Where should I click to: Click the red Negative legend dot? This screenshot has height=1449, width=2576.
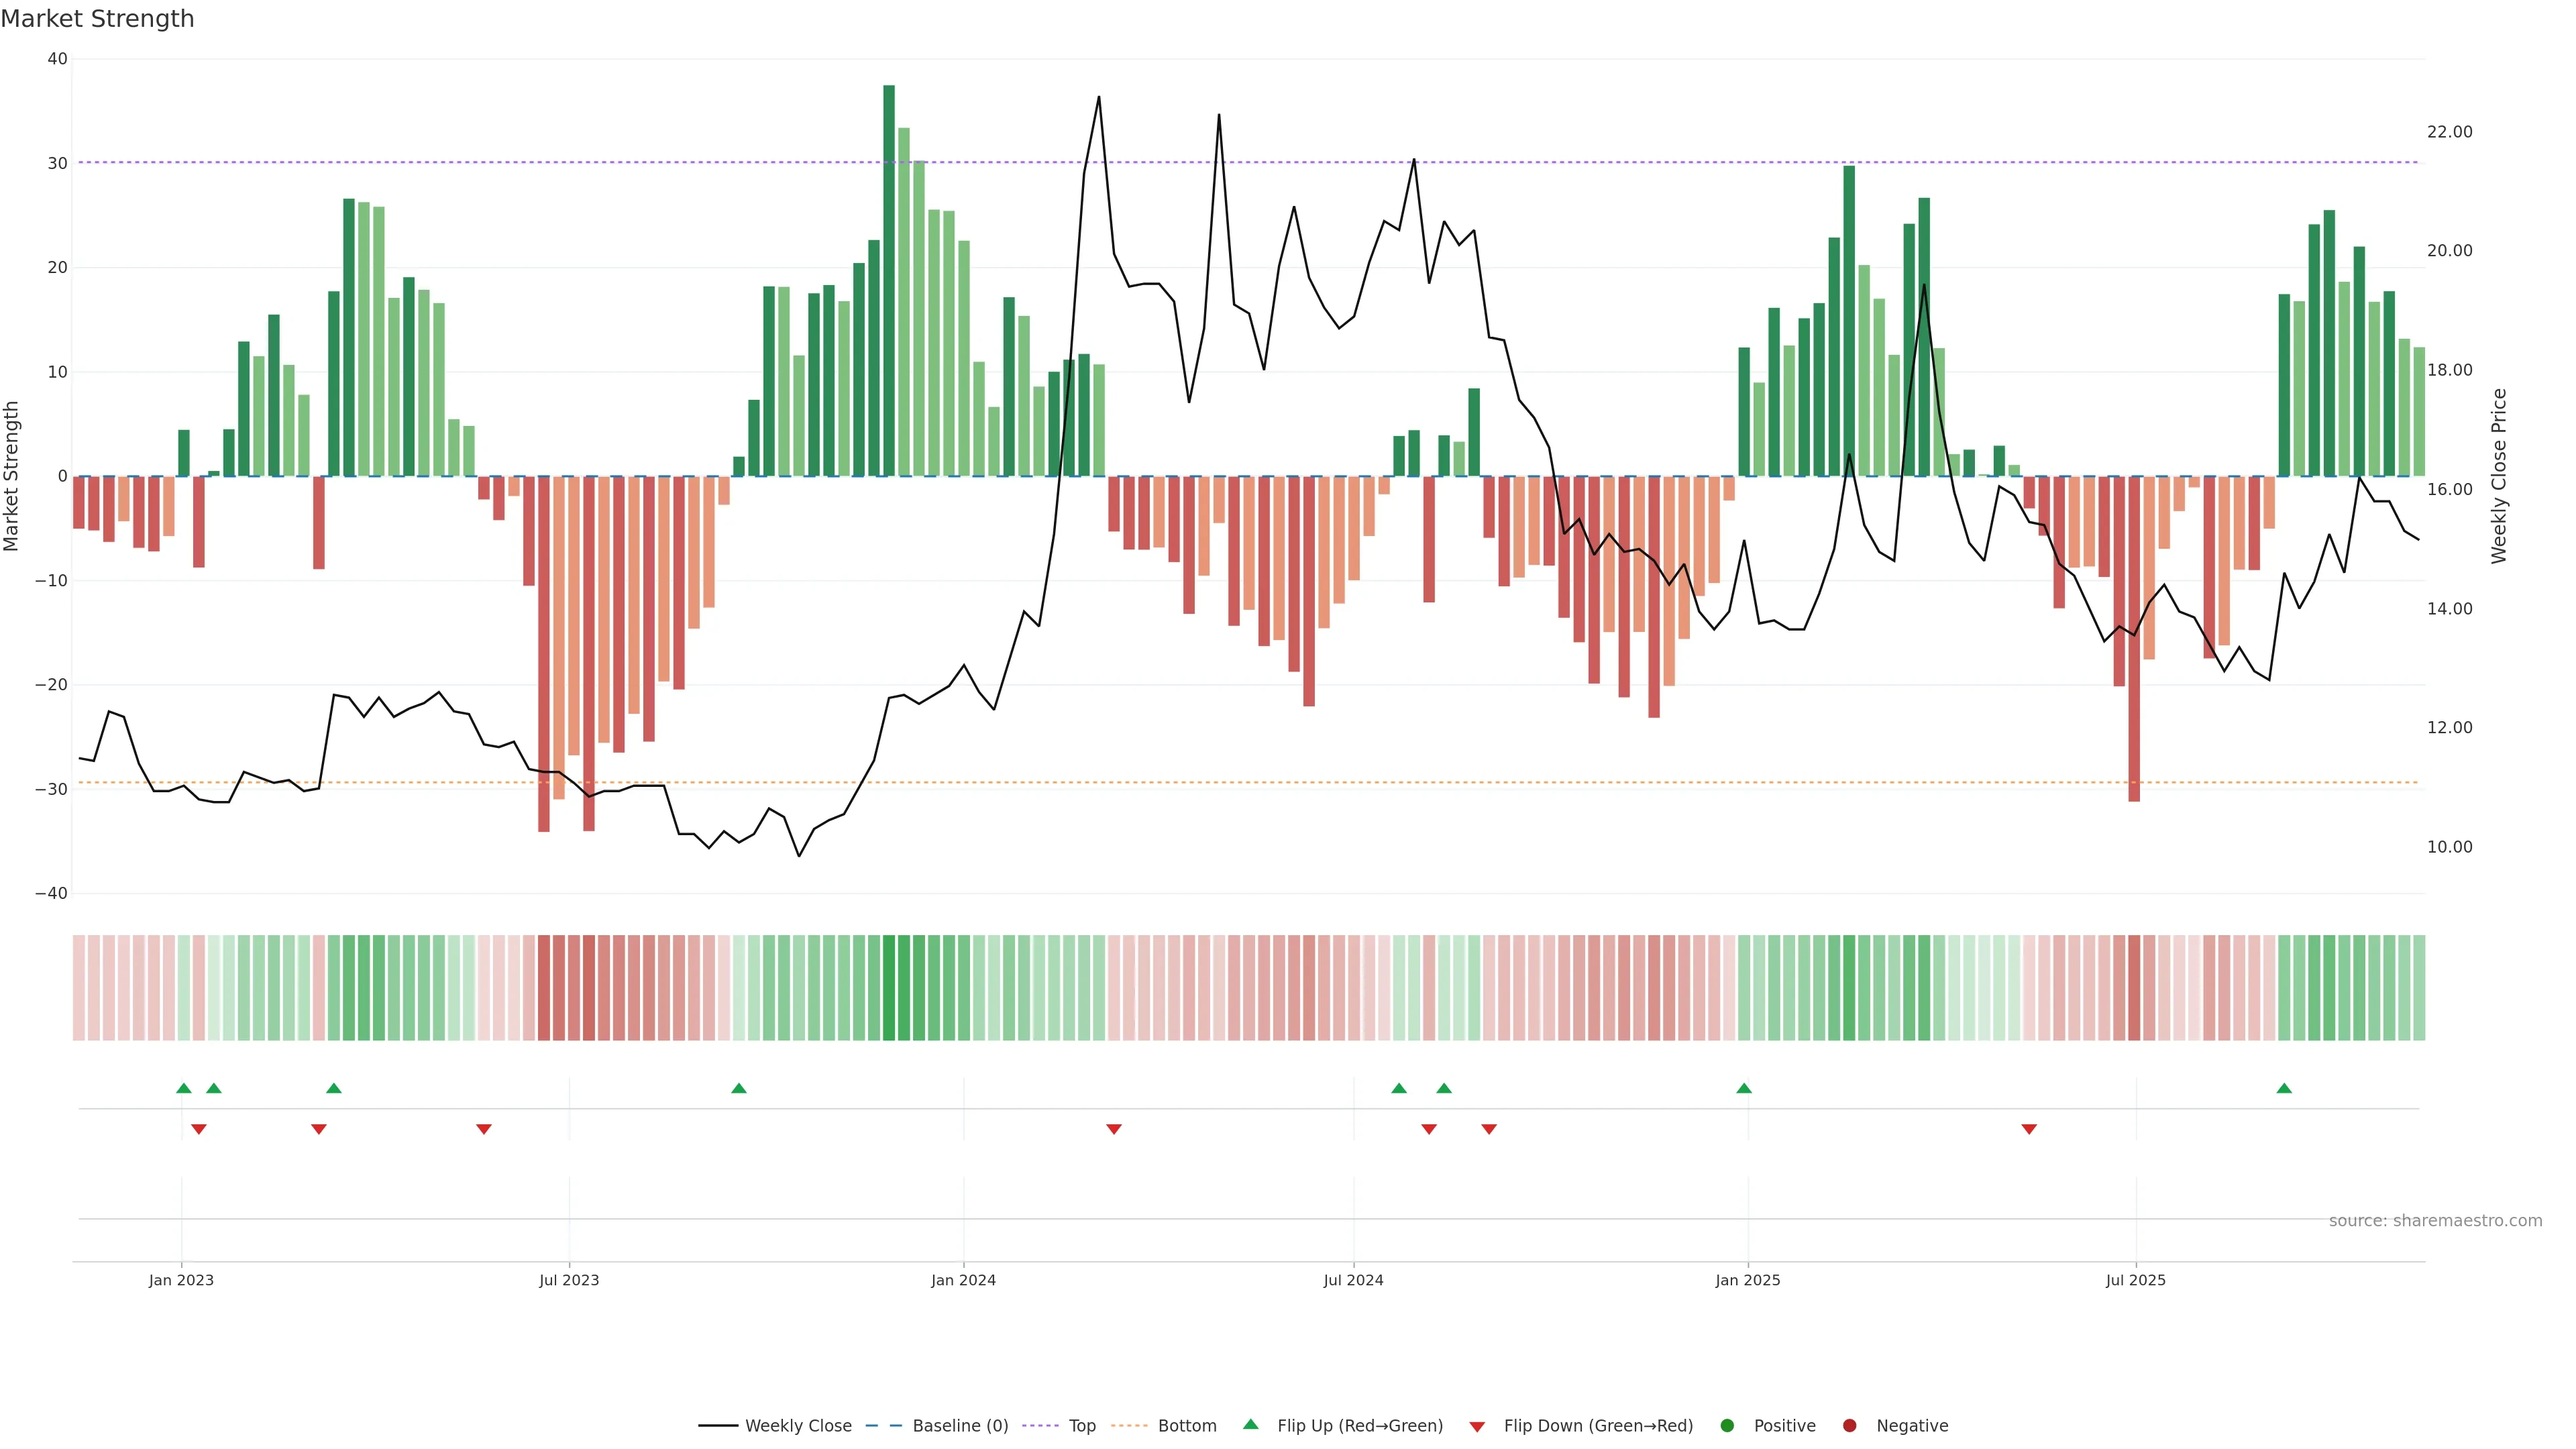coord(1849,1426)
